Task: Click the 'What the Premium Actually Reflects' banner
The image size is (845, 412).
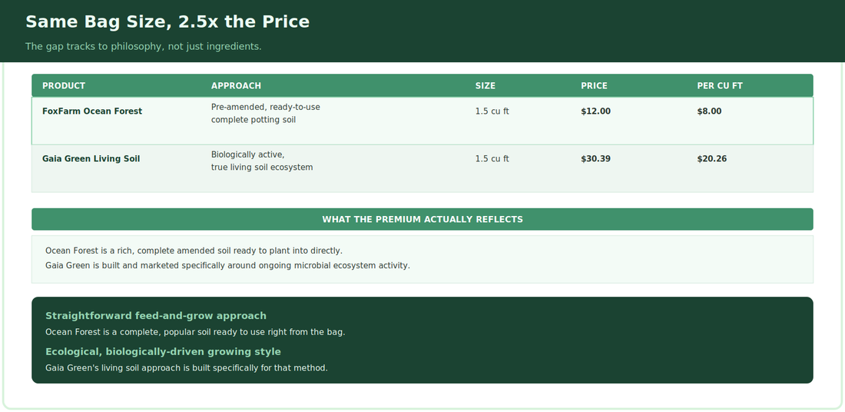Action: pyautogui.click(x=422, y=220)
